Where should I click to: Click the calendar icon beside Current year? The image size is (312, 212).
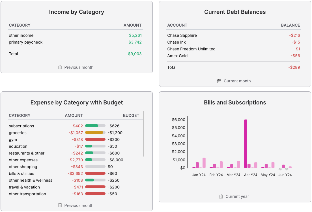click(221, 196)
